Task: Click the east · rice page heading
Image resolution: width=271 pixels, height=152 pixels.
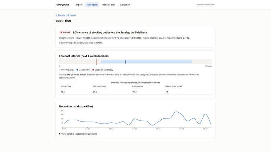Action: (x=63, y=21)
